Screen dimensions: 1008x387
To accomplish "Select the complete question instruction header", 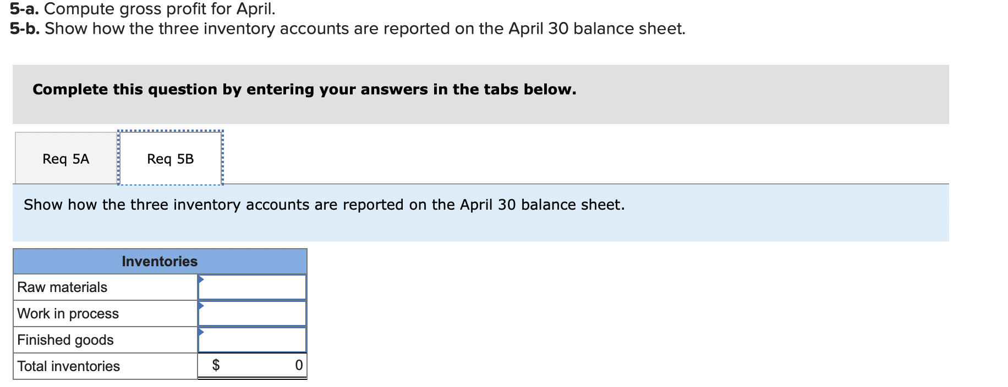I will pos(304,89).
